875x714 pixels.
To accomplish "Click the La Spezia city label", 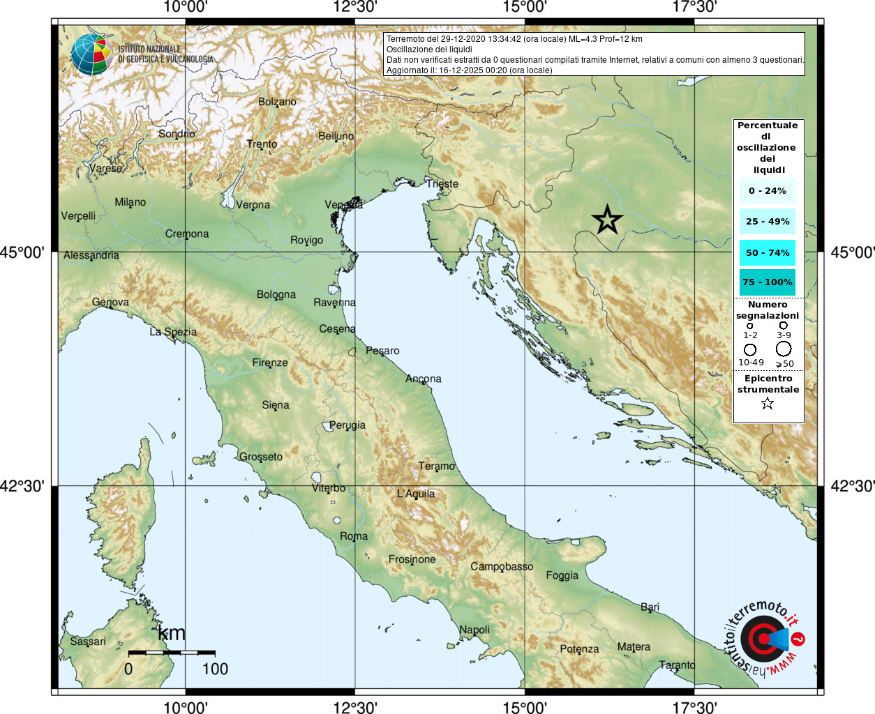I will point(173,332).
